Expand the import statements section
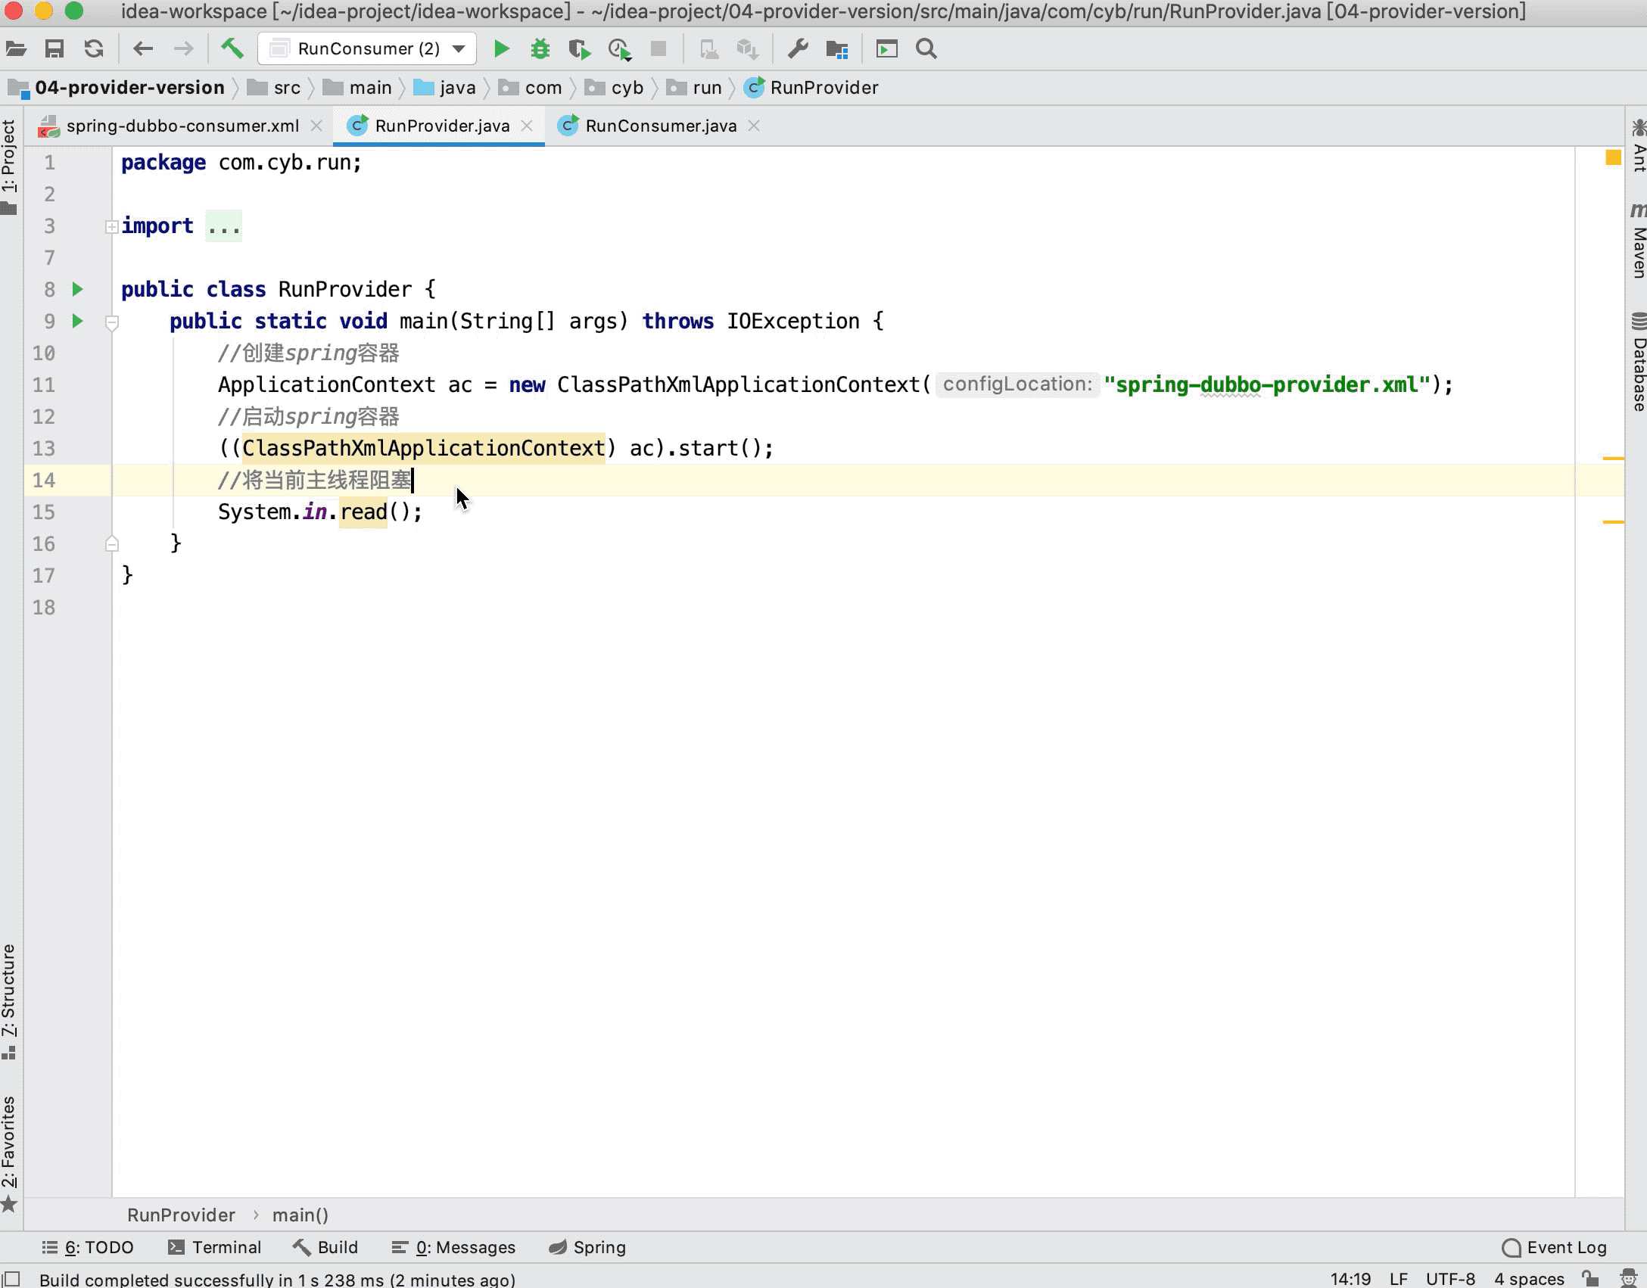Viewport: 1647px width, 1288px height. [111, 225]
